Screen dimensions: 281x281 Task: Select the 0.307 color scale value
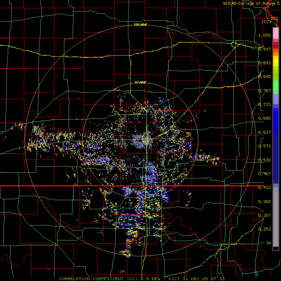[x=264, y=215]
